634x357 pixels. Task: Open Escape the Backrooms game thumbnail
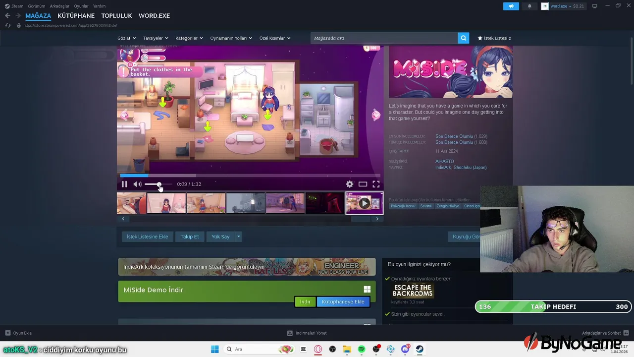[413, 291]
